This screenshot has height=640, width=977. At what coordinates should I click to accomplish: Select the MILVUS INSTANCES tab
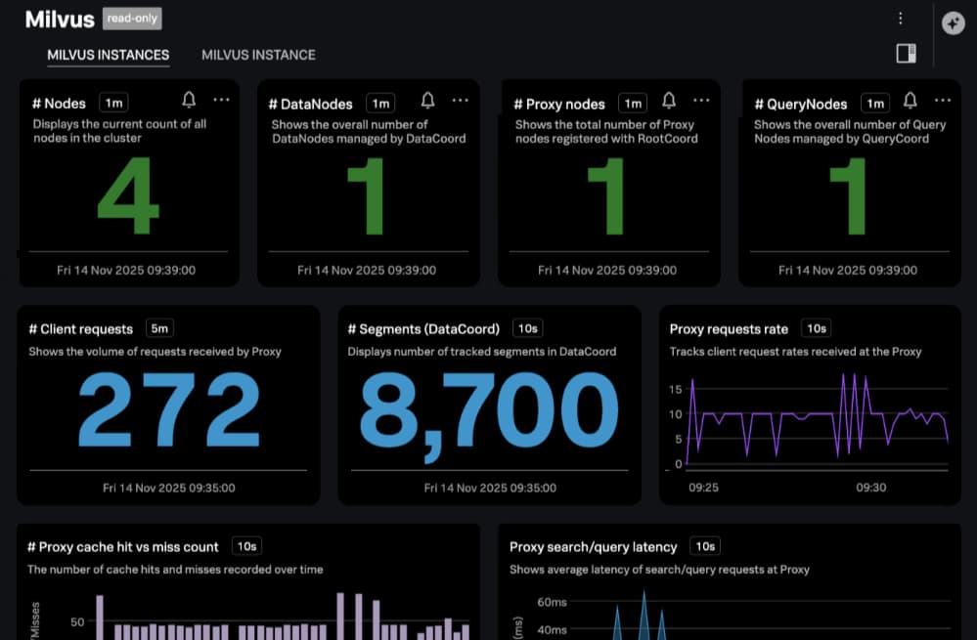109,55
